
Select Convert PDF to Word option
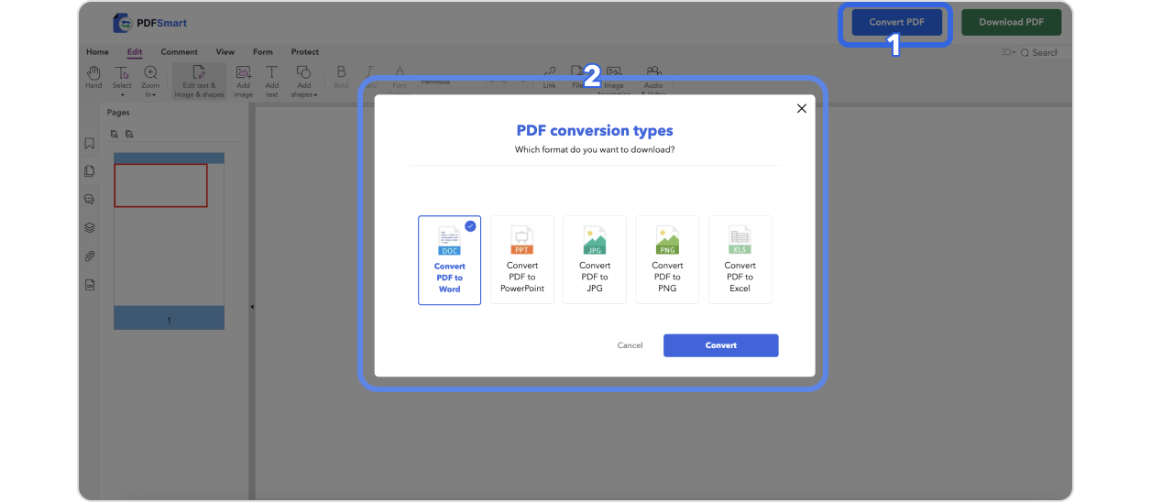[x=449, y=260]
